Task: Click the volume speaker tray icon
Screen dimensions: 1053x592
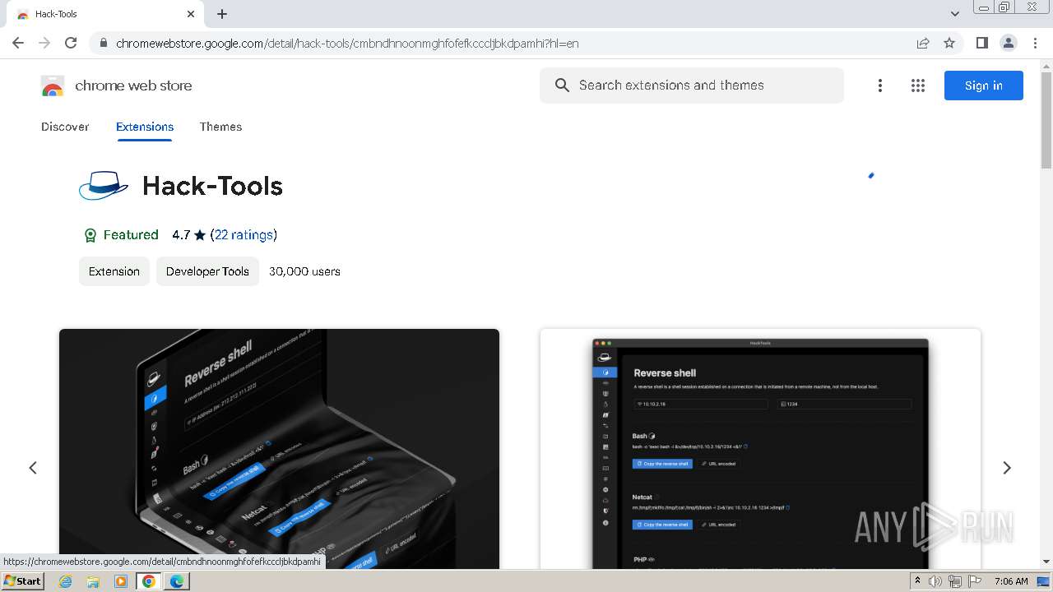Action: click(x=935, y=581)
